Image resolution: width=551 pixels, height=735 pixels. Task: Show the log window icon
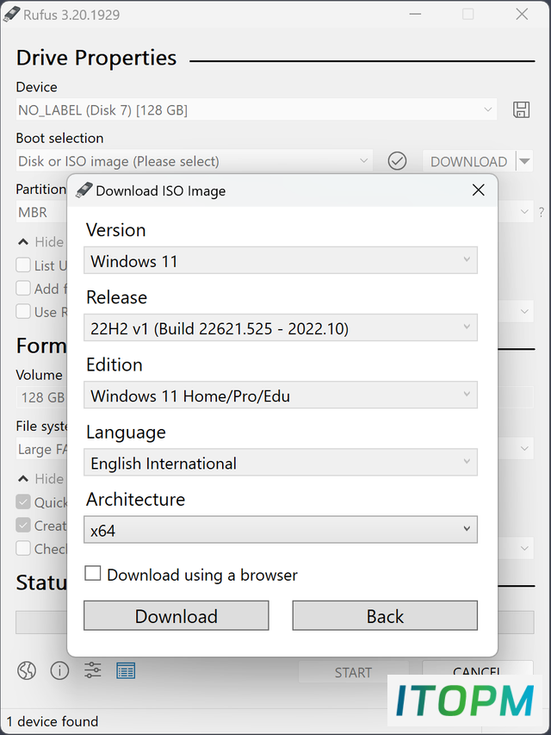pos(126,670)
